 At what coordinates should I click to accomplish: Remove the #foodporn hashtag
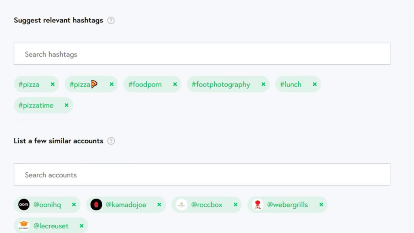pos(175,85)
